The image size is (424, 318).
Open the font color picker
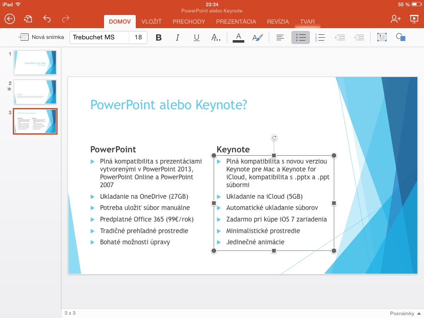[x=238, y=37]
